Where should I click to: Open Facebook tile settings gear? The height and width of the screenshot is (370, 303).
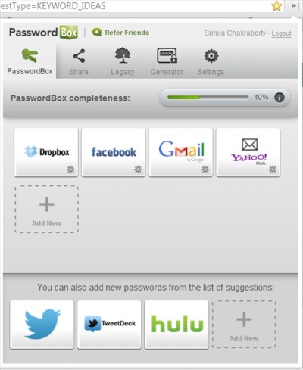tap(138, 169)
